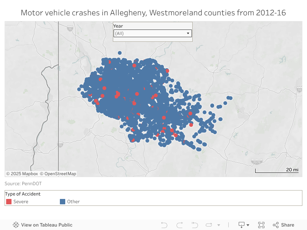Click the Tableau logo icon

coord(16,225)
